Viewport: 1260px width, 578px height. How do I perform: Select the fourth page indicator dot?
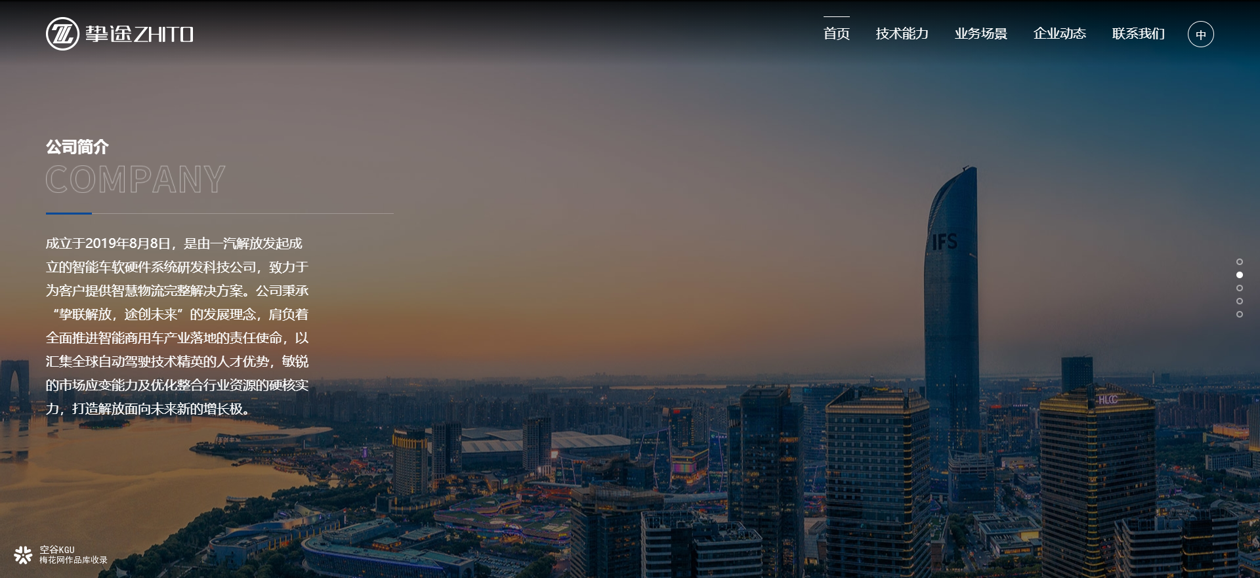coord(1240,301)
